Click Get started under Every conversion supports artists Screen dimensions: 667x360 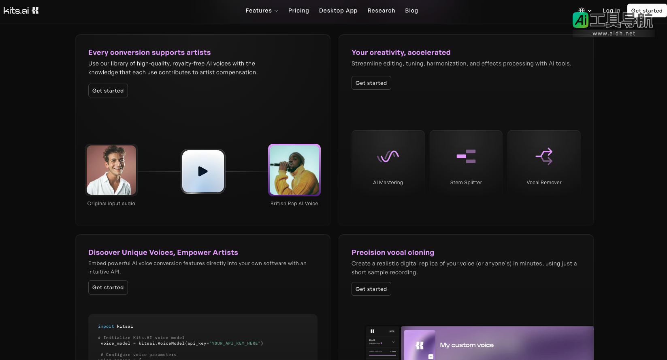108,91
